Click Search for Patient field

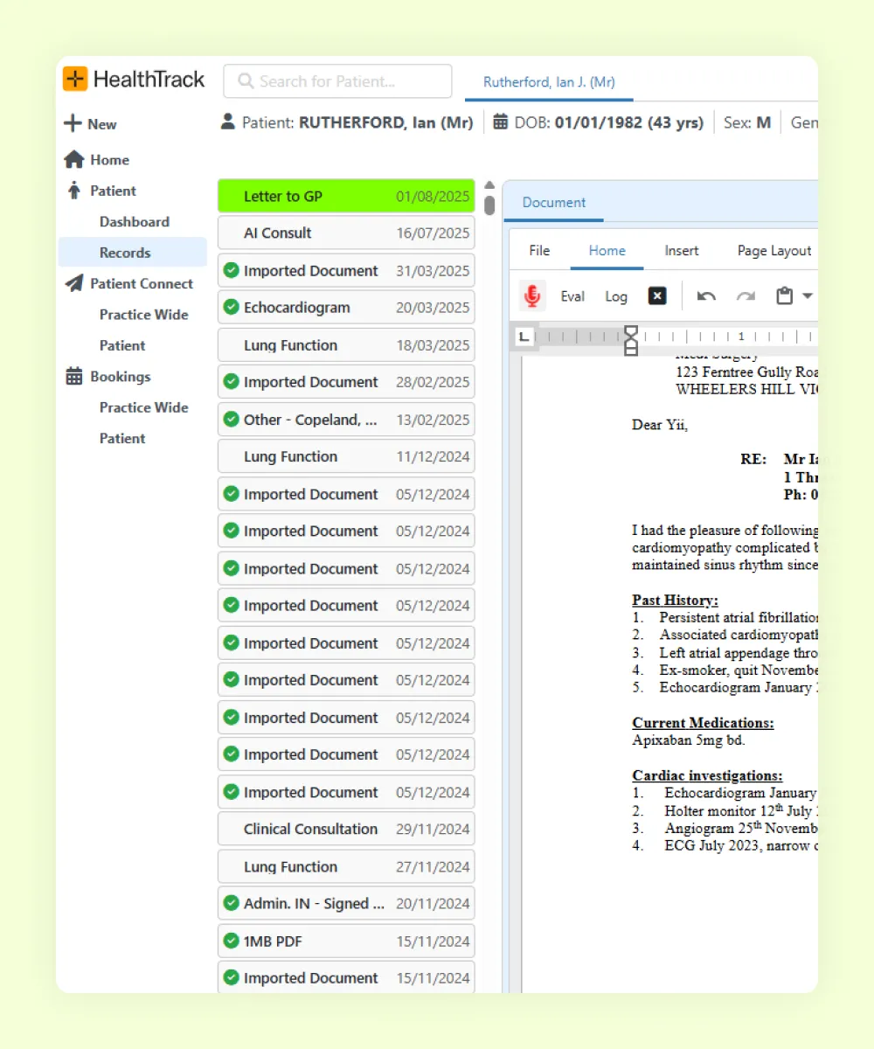coord(337,81)
